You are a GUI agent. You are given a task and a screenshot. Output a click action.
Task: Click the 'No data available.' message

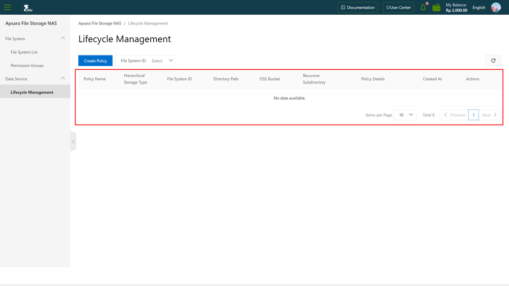coord(290,98)
